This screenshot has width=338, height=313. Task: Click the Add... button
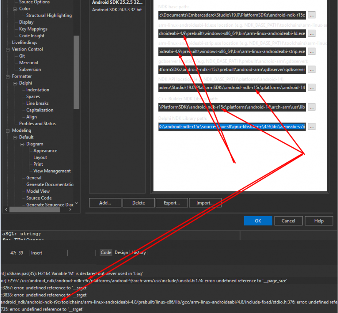click(x=105, y=203)
